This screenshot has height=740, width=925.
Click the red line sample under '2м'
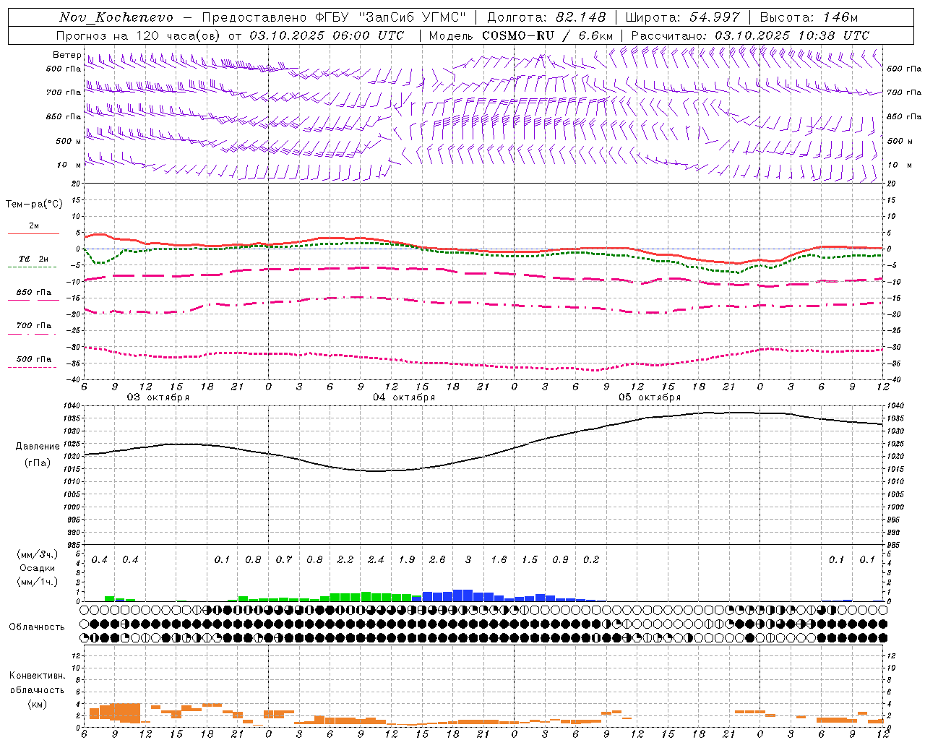(33, 234)
